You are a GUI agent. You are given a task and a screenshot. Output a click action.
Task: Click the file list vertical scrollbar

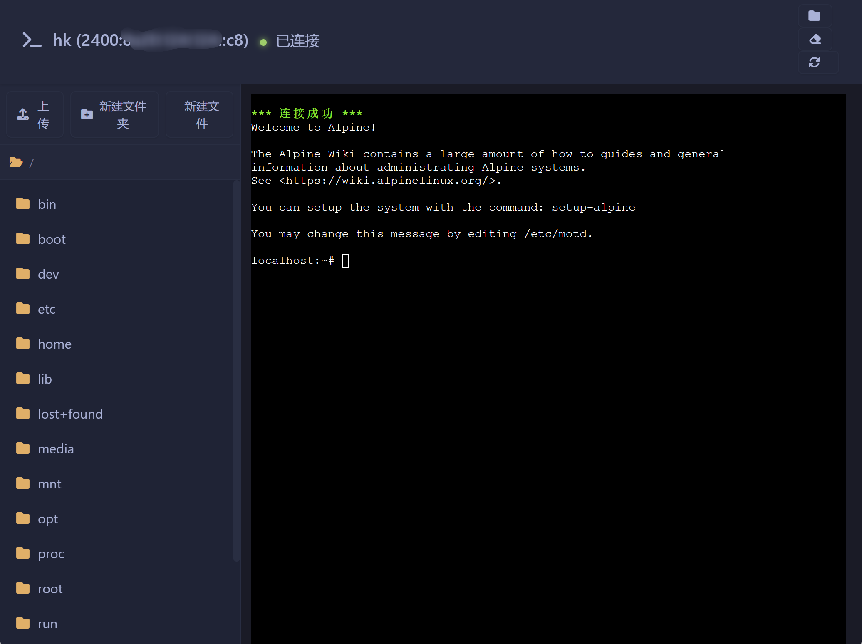click(237, 371)
